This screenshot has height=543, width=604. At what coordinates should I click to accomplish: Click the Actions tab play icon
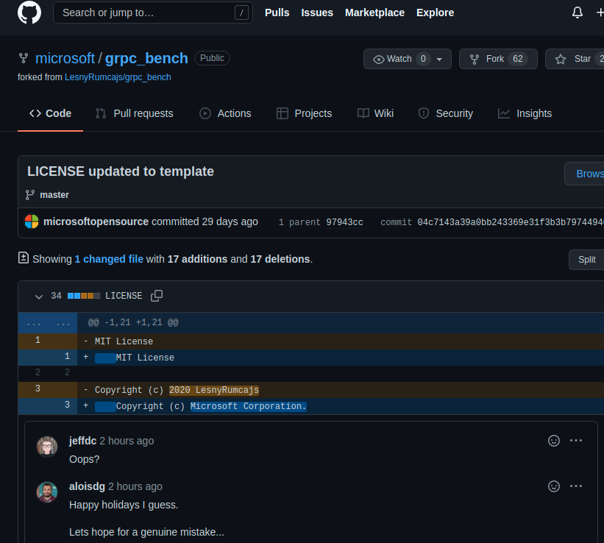pos(205,113)
